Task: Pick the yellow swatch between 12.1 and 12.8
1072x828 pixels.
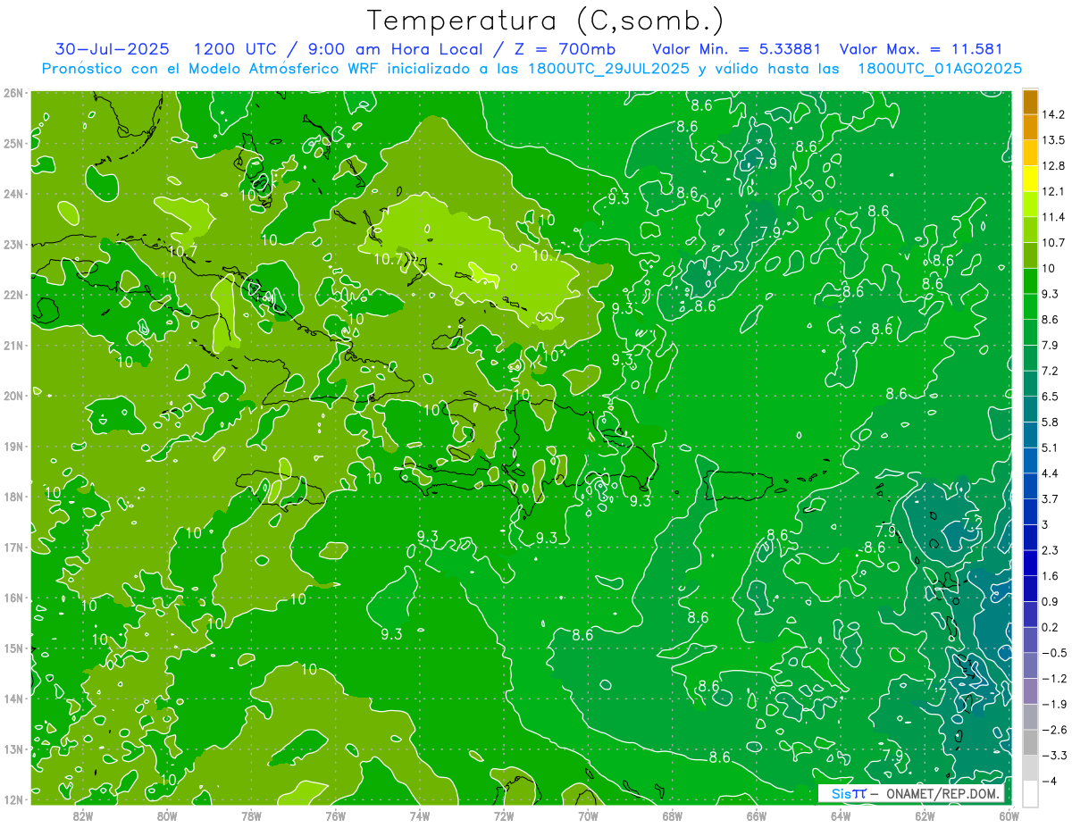Action: coord(1030,178)
